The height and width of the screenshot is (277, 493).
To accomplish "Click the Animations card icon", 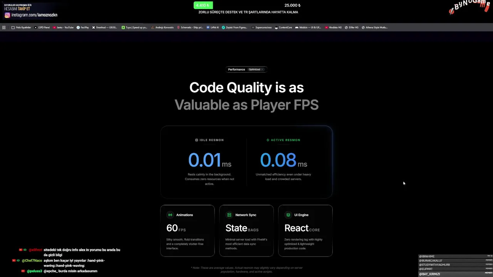I will pyautogui.click(x=170, y=215).
